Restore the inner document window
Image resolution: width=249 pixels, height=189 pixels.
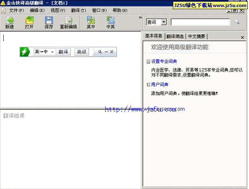[235, 11]
